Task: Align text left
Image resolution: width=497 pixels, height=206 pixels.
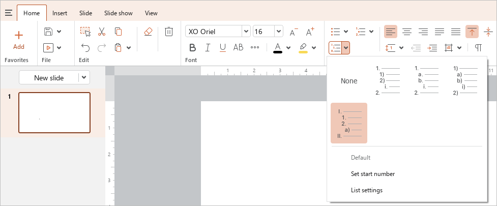Action: [x=391, y=32]
